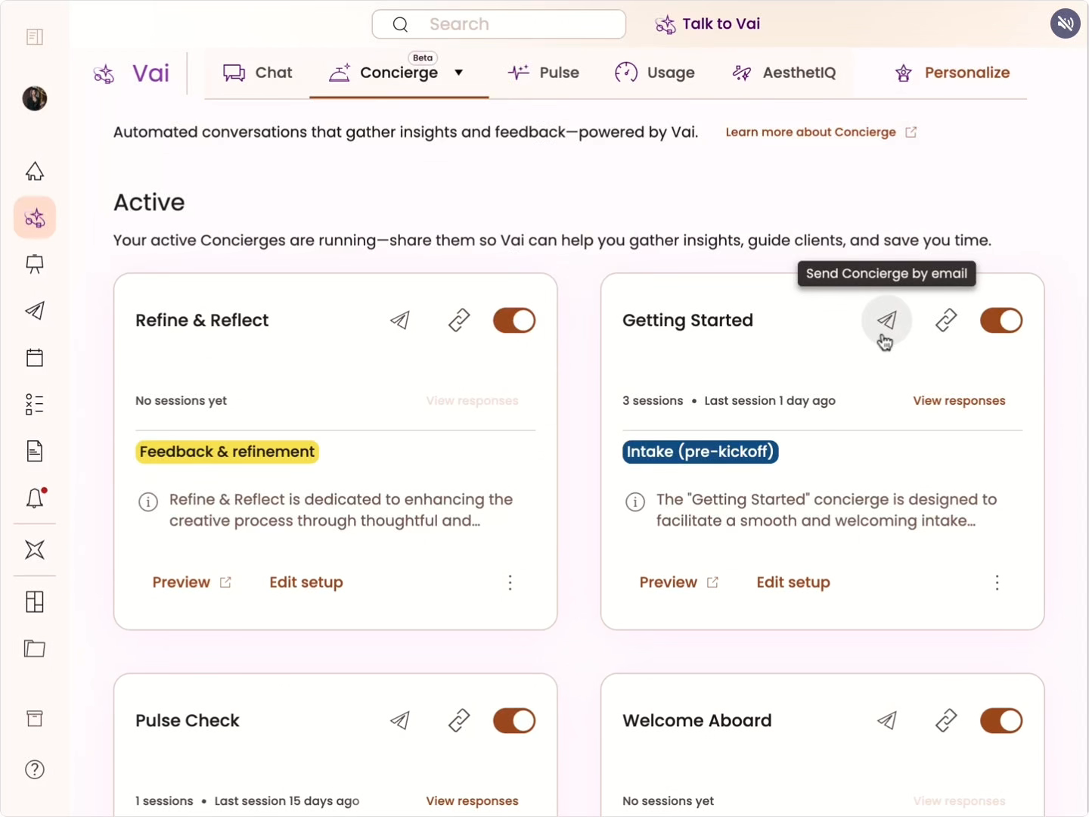
Task: Toggle Welcome Aboard concierge off
Action: (1001, 721)
